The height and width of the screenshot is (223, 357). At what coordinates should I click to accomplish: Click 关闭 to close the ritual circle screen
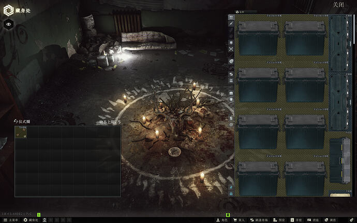pyautogui.click(x=338, y=5)
